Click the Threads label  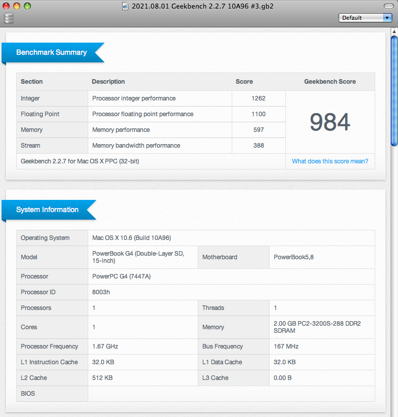(213, 307)
